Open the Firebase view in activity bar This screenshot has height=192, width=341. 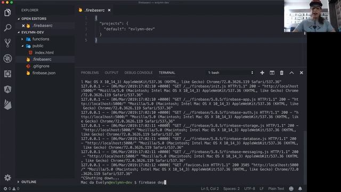click(7, 105)
